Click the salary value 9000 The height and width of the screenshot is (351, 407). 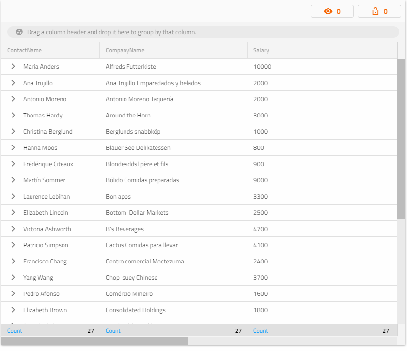[x=260, y=180]
